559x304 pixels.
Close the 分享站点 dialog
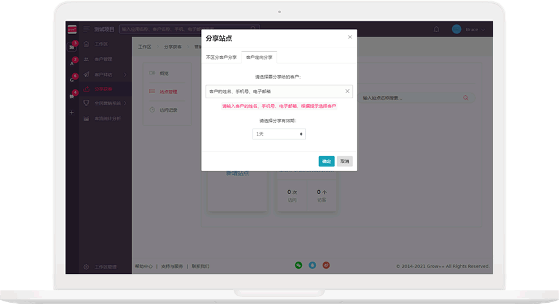point(350,37)
